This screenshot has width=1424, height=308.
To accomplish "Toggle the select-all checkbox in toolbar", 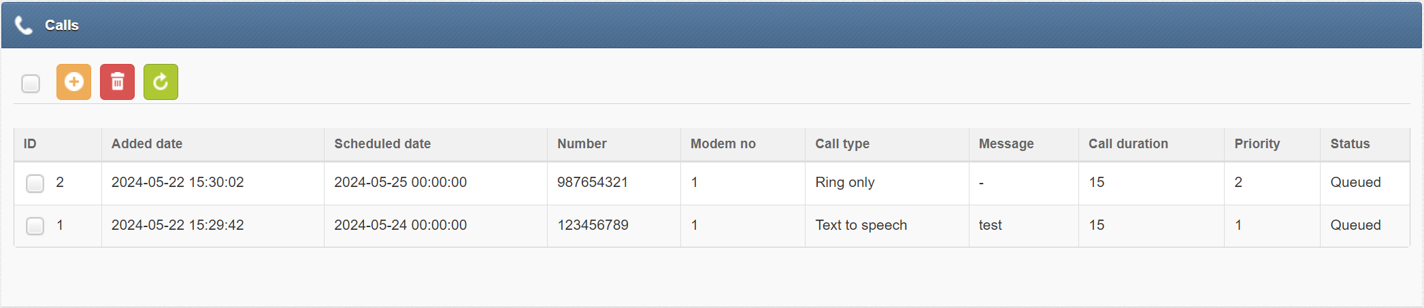I will 31,84.
